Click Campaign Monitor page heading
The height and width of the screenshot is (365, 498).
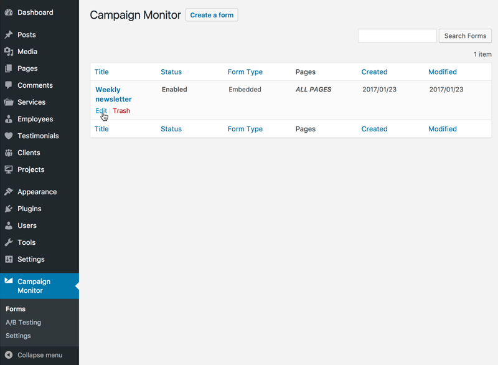[x=135, y=15]
